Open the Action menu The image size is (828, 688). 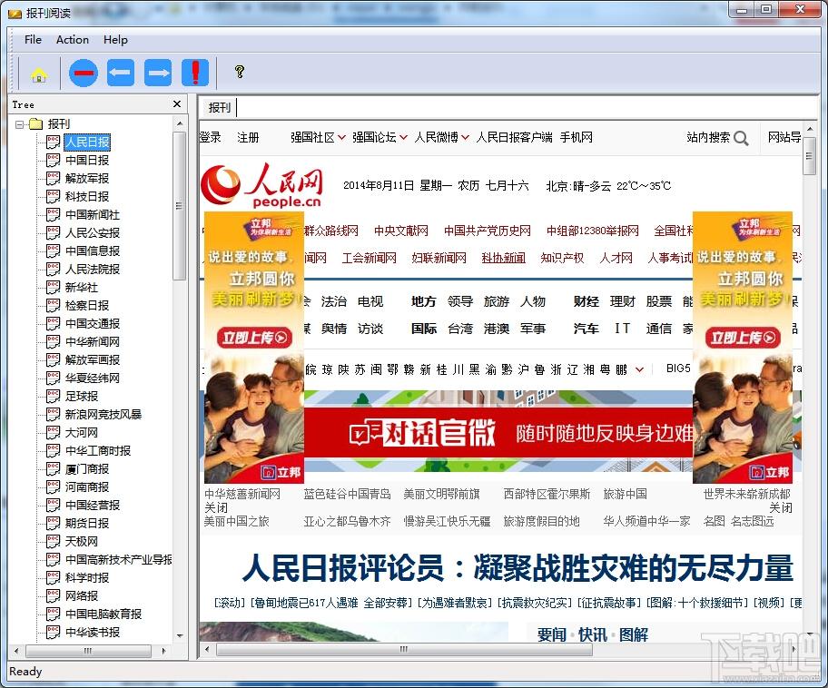(73, 40)
